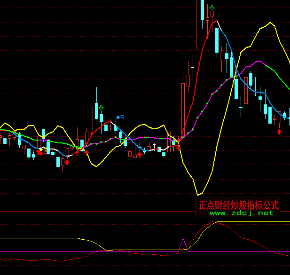The width and height of the screenshot is (290, 275).
Task: Click the leftmost red up arrow signal
Action: [40, 152]
